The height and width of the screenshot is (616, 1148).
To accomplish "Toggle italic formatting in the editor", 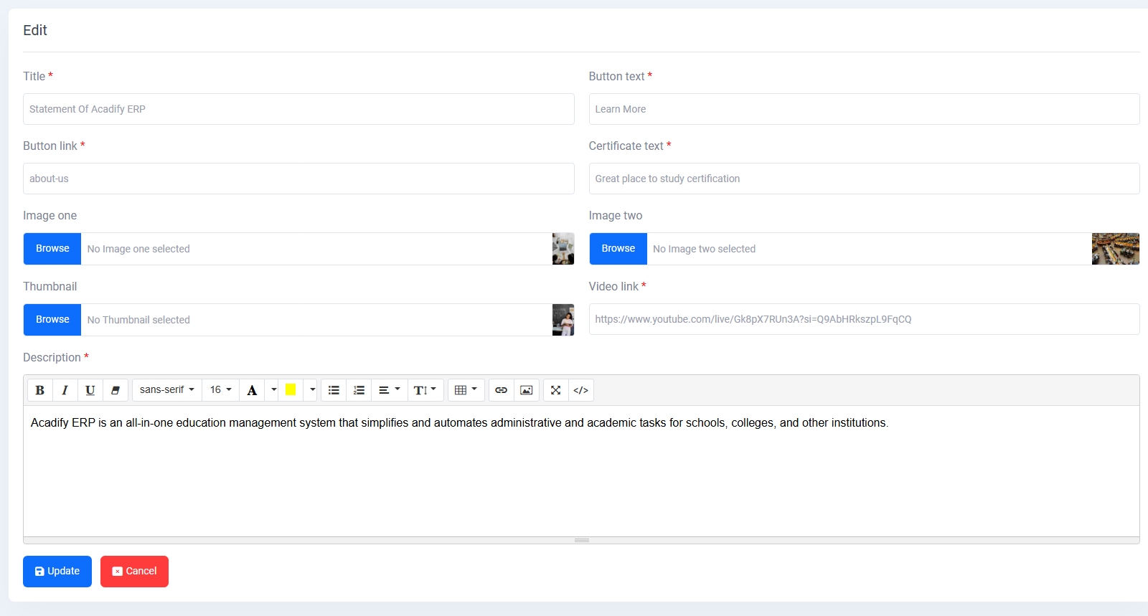I will [x=65, y=390].
